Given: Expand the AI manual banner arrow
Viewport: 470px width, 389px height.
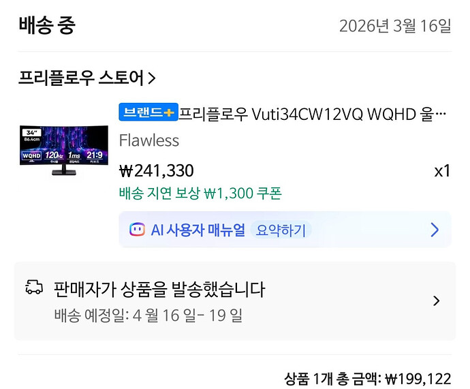Looking at the screenshot, I should pos(435,230).
